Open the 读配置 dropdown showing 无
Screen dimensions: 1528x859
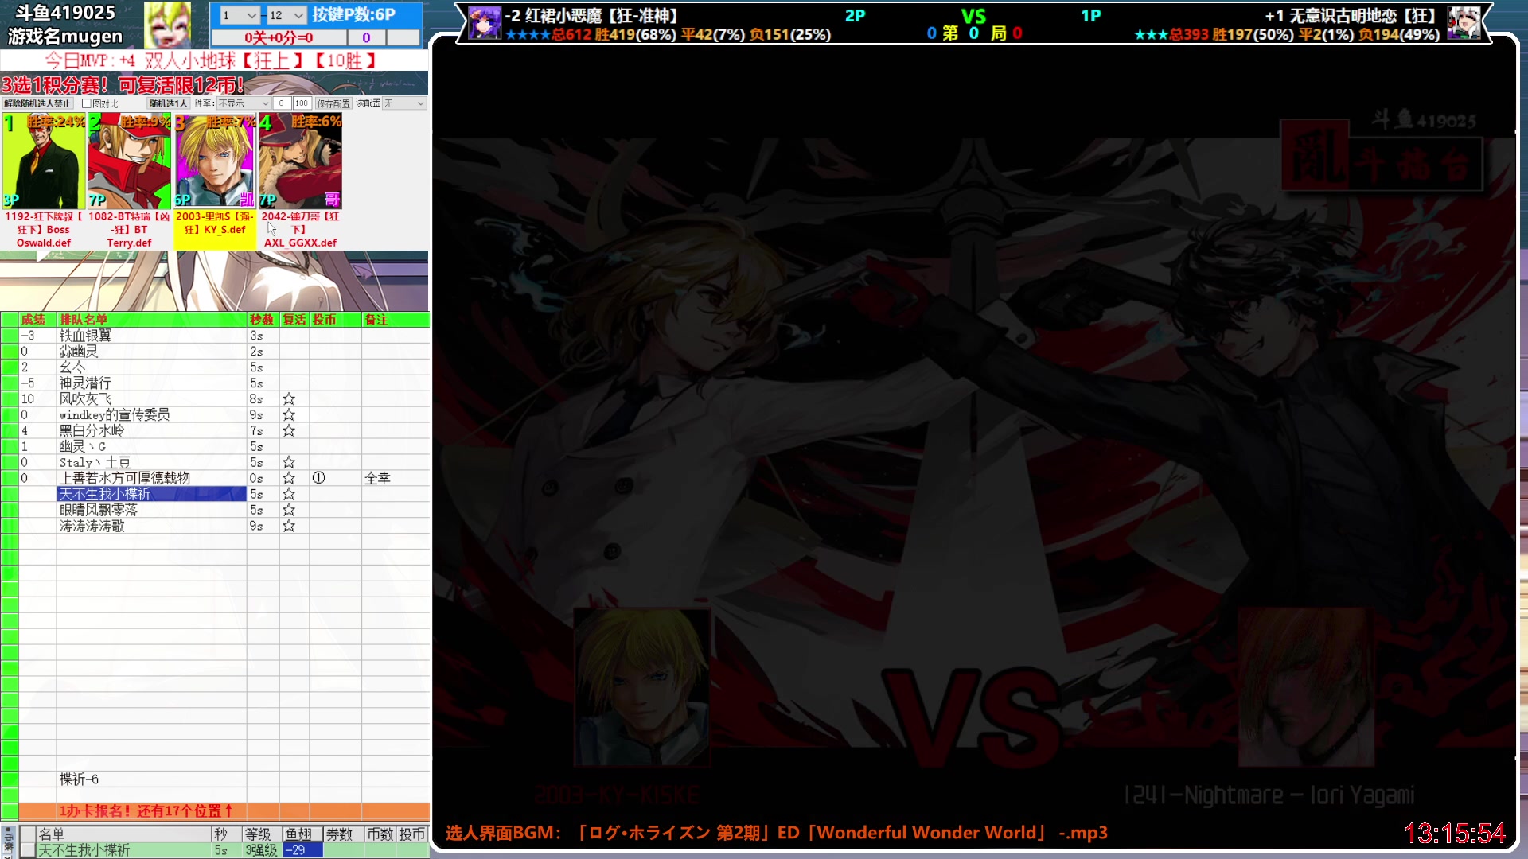404,103
